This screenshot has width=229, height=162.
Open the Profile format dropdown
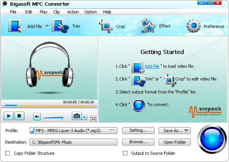pos(73,131)
